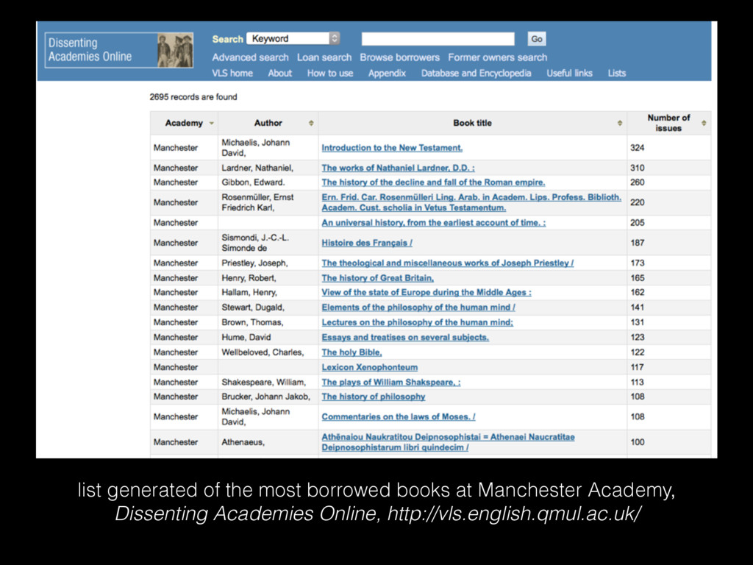Click author cell 'Gibbon, Edward.'

coord(253,182)
